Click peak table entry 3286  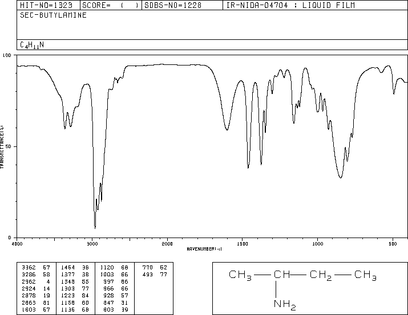click(x=29, y=275)
